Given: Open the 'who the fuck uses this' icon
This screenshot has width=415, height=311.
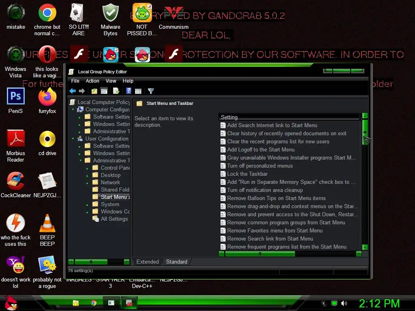Looking at the screenshot, I should (x=16, y=230).
